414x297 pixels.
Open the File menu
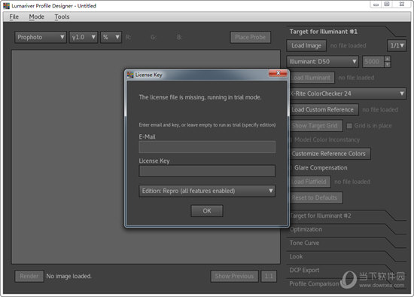point(14,17)
